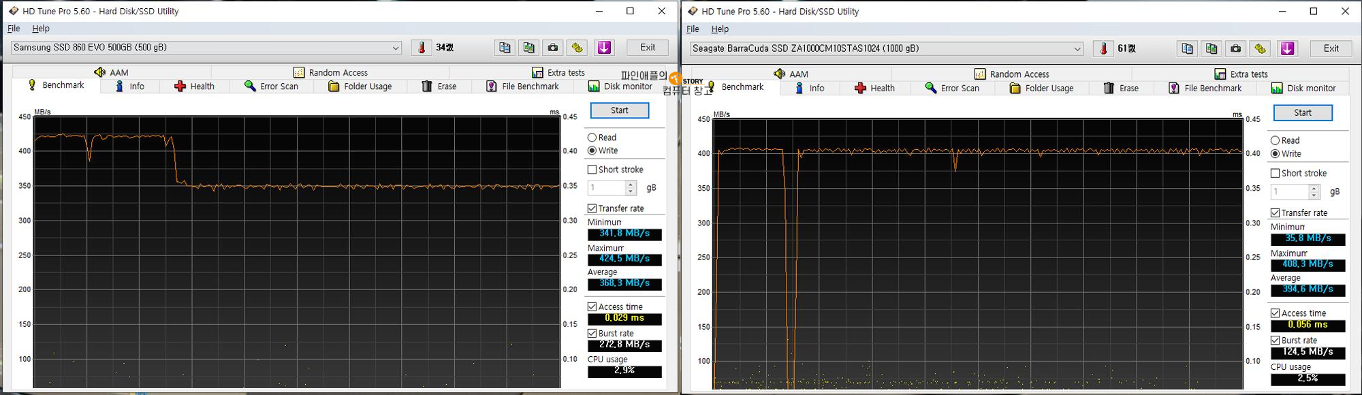Screen dimensions: 1362x395
Task: Toggle Transfer rate checkbox in Seagate window
Action: point(1275,212)
